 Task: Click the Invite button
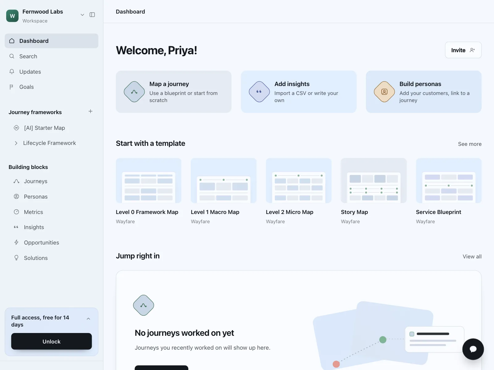(463, 50)
